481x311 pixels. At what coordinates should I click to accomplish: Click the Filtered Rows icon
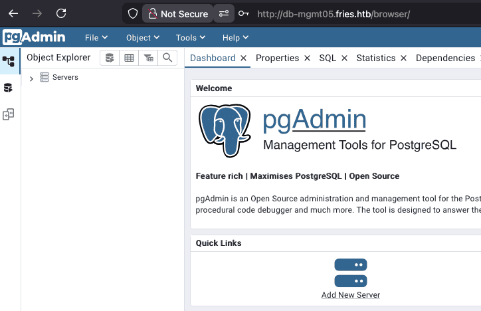(x=148, y=58)
